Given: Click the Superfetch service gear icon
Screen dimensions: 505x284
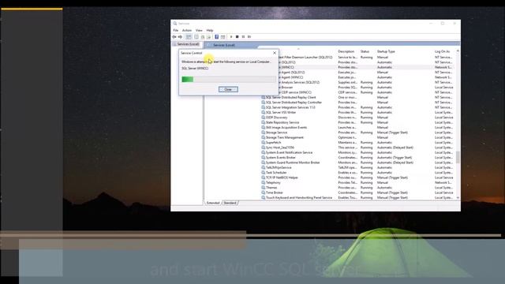Looking at the screenshot, I should (263, 142).
